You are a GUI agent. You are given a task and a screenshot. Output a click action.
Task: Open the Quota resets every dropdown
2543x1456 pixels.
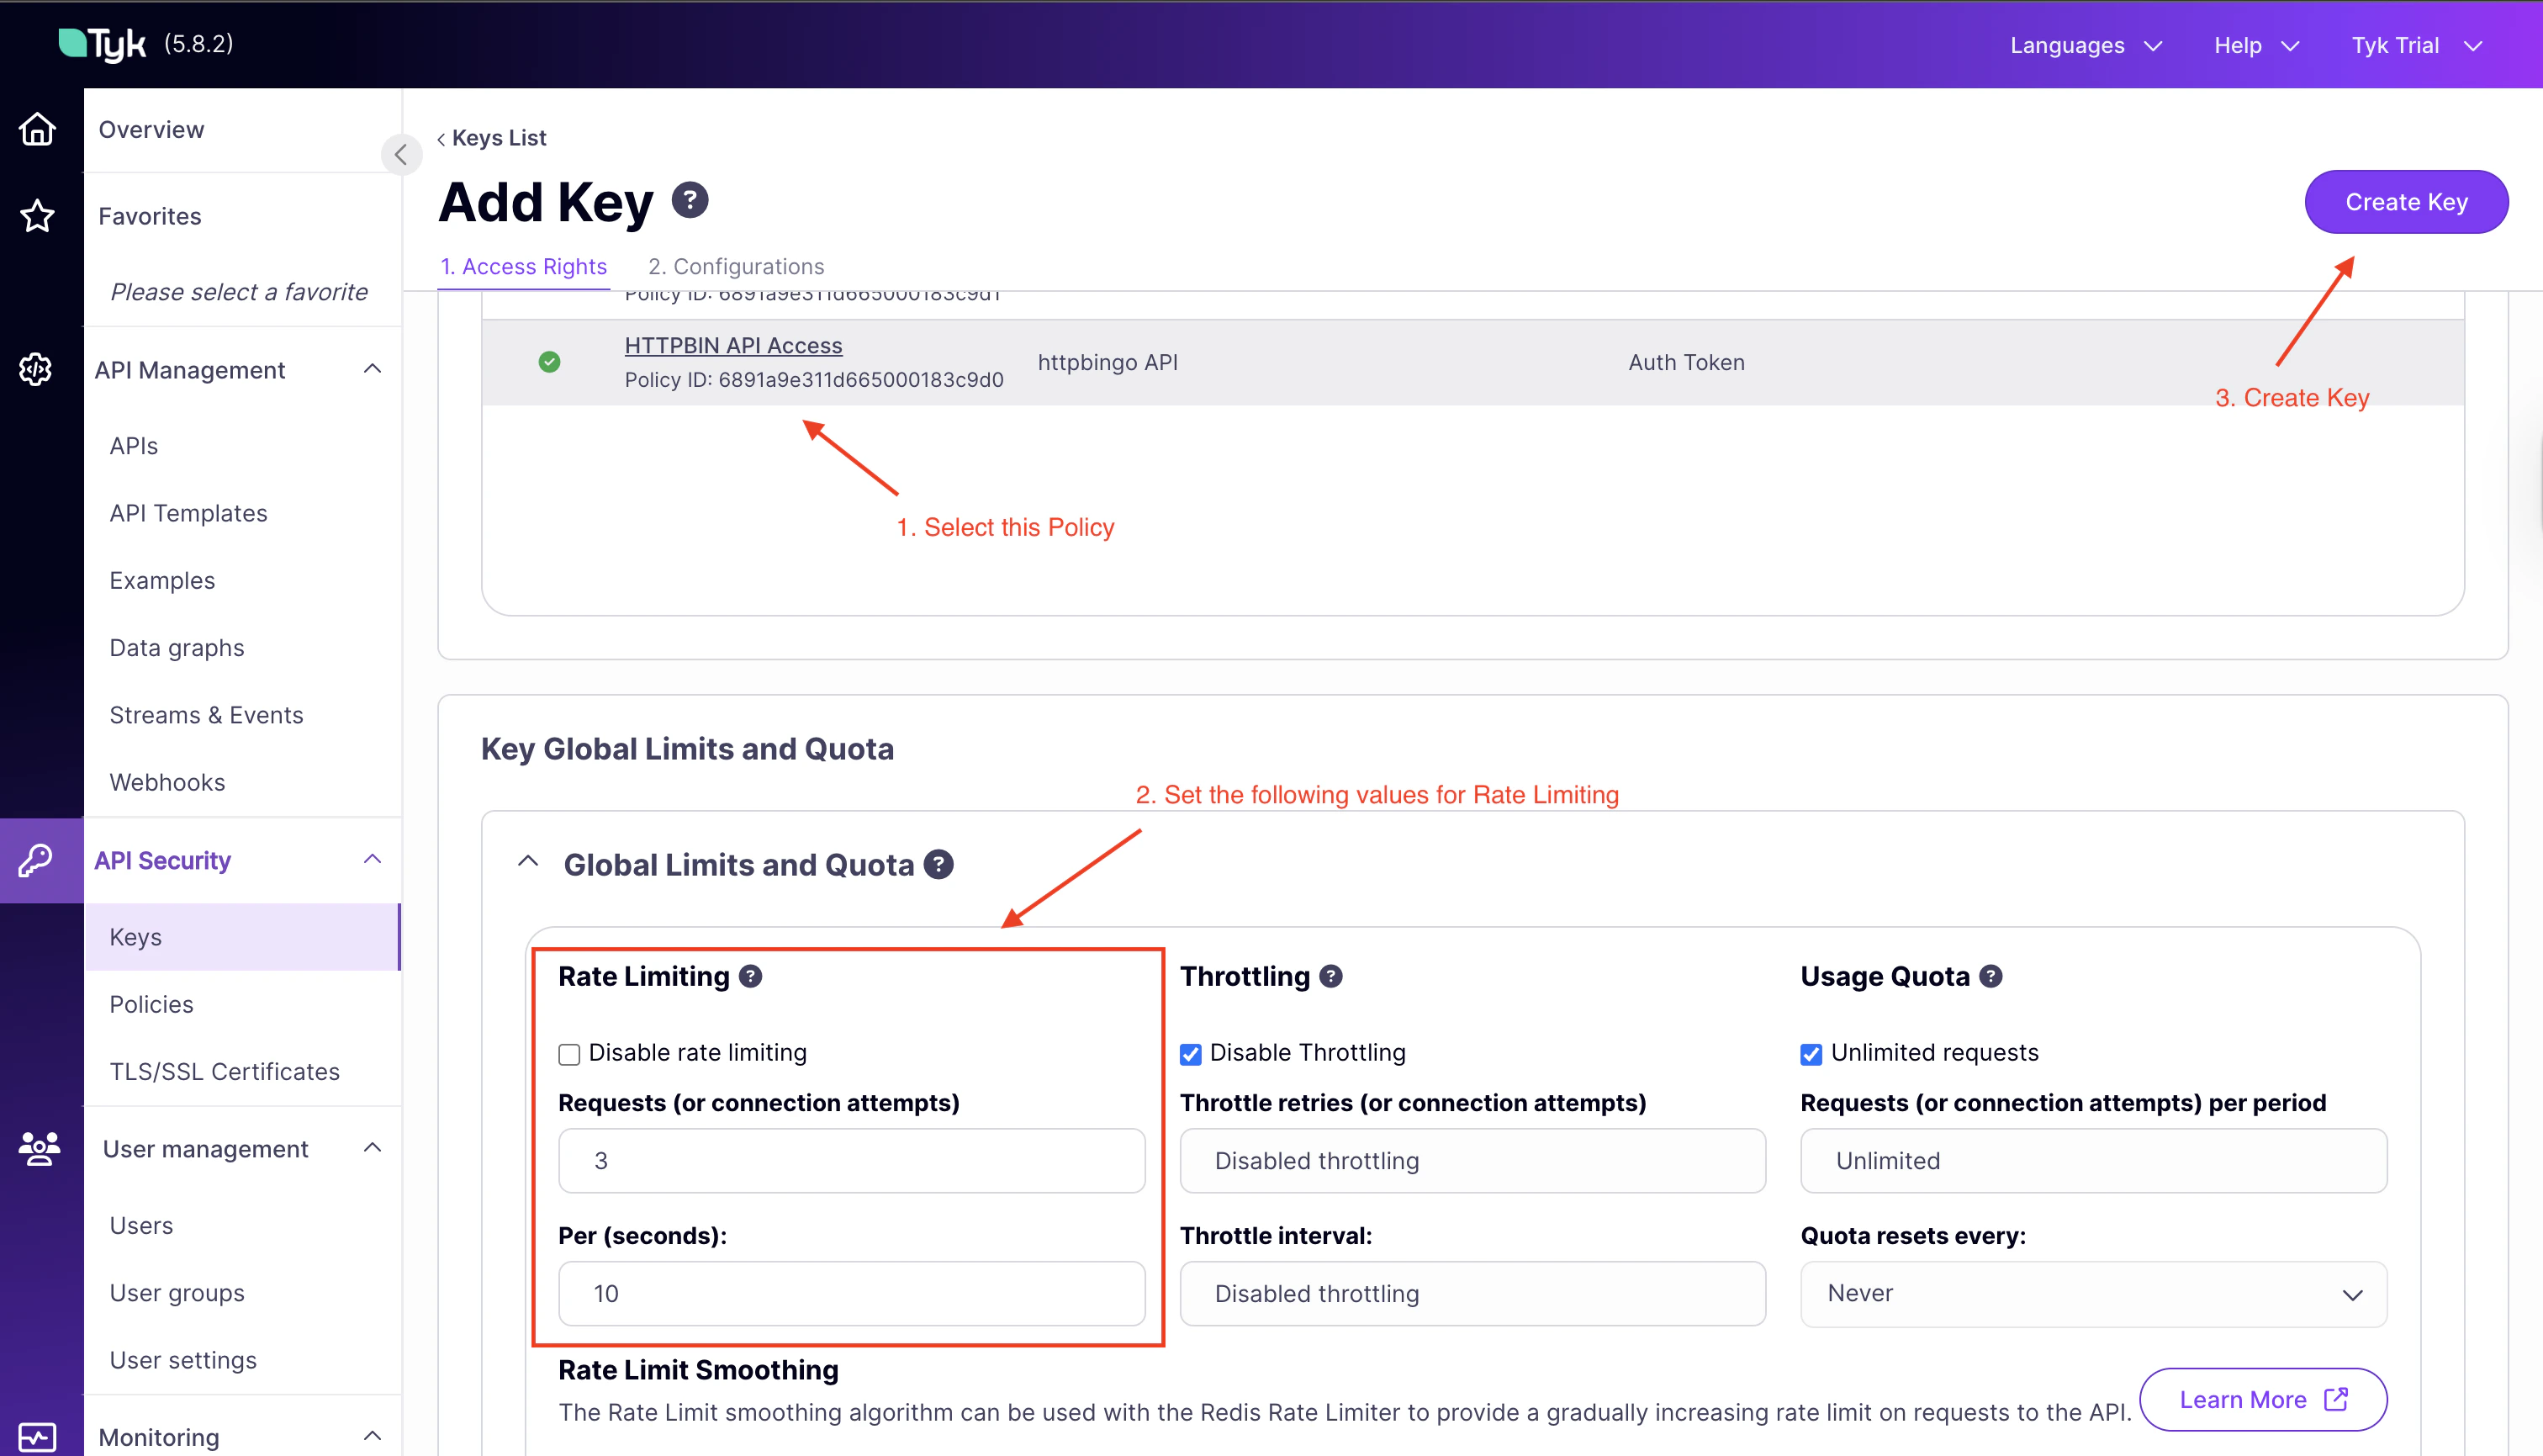coord(2093,1293)
